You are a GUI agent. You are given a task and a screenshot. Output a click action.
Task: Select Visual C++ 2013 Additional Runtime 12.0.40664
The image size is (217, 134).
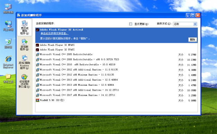pos(116,80)
